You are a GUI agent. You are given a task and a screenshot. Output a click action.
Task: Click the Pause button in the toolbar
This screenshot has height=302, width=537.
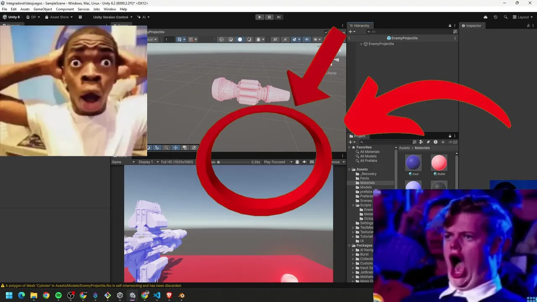[269, 17]
